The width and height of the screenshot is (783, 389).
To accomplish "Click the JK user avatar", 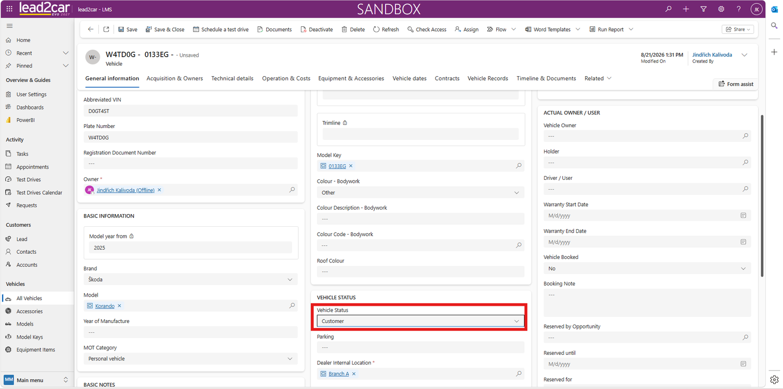I will click(757, 9).
